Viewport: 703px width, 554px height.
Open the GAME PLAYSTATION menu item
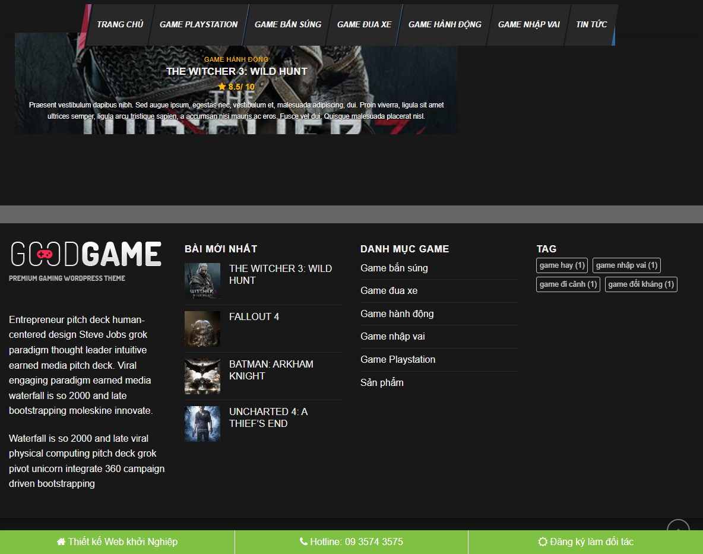198,24
